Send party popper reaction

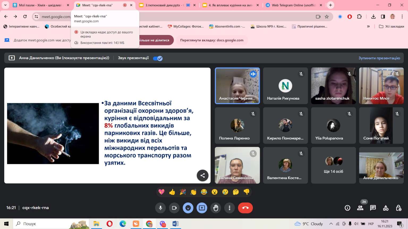tap(183, 192)
